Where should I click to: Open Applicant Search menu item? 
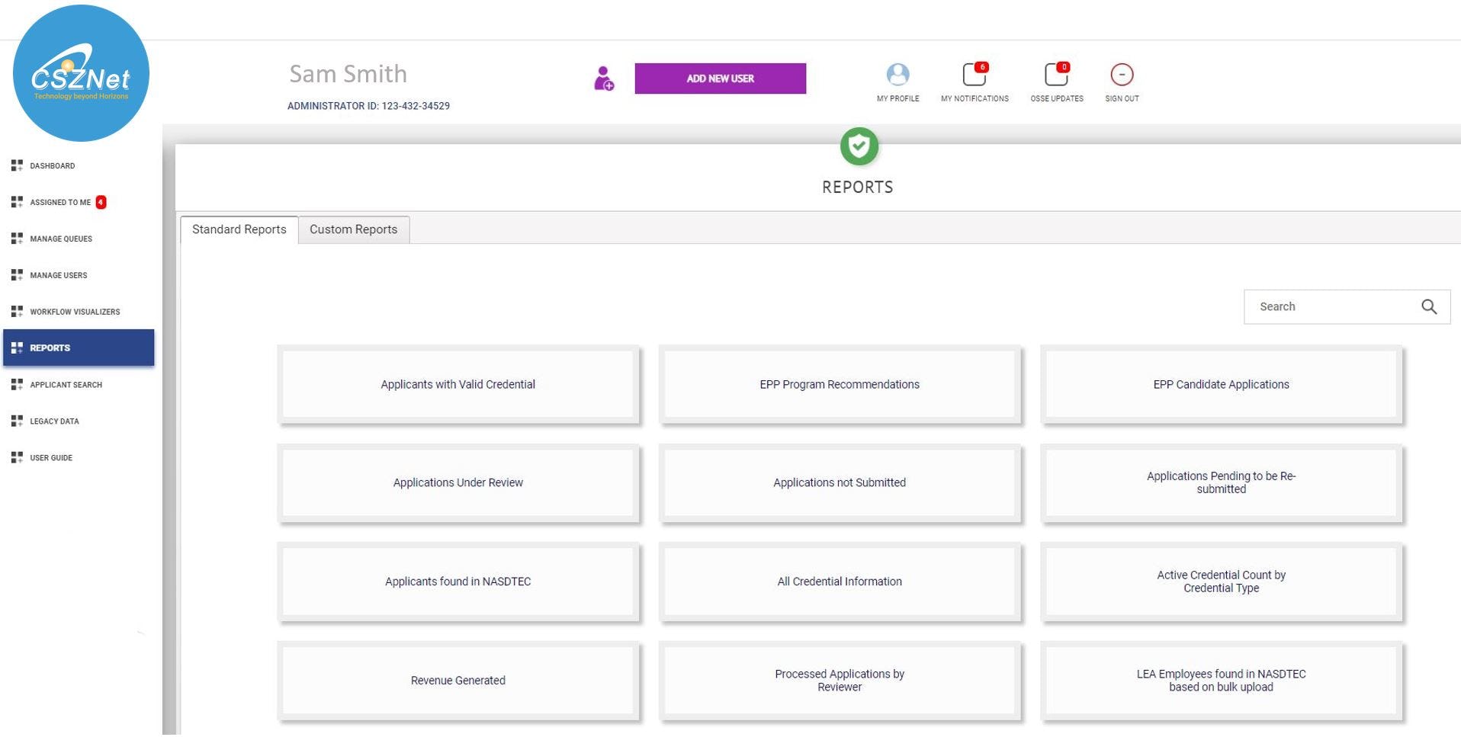point(66,385)
